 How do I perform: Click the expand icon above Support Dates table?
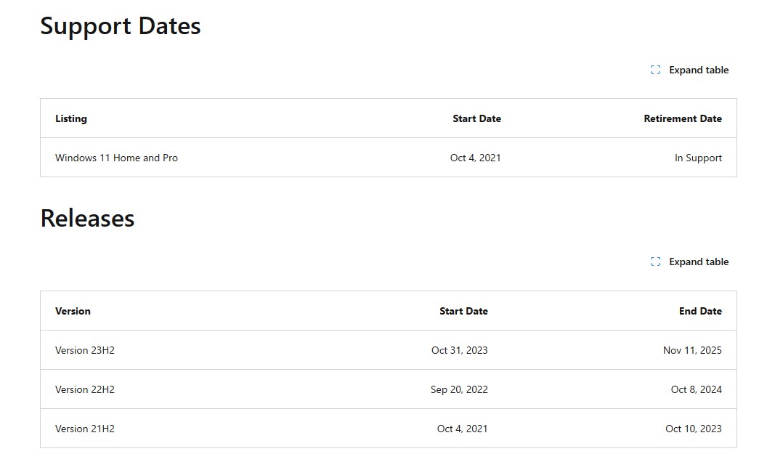pos(655,70)
